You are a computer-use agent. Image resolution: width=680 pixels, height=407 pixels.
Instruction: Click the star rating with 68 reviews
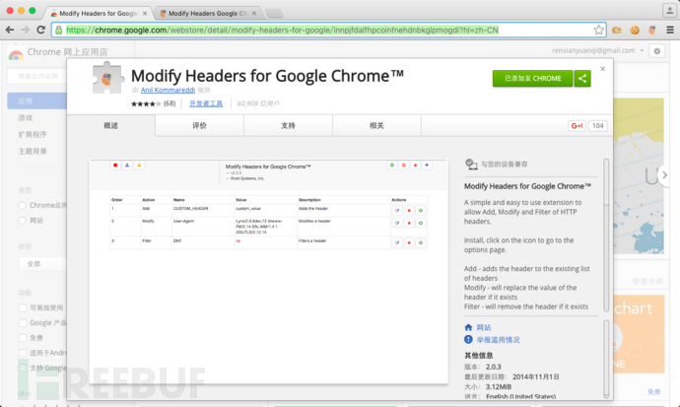pyautogui.click(x=153, y=103)
